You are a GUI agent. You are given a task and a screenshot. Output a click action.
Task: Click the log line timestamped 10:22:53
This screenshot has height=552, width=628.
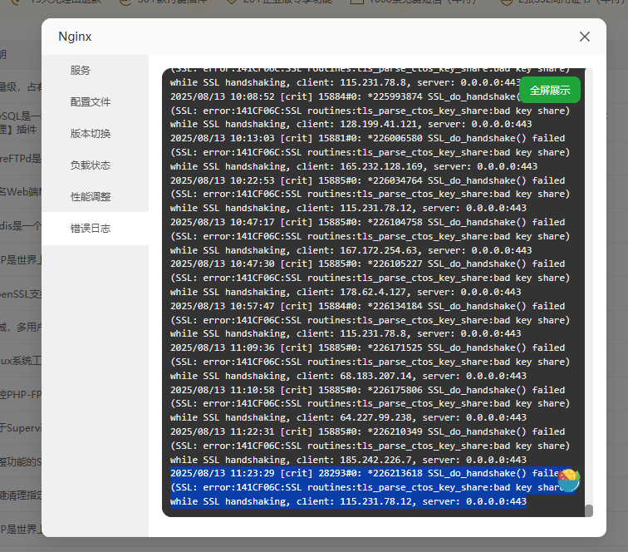tap(367, 180)
